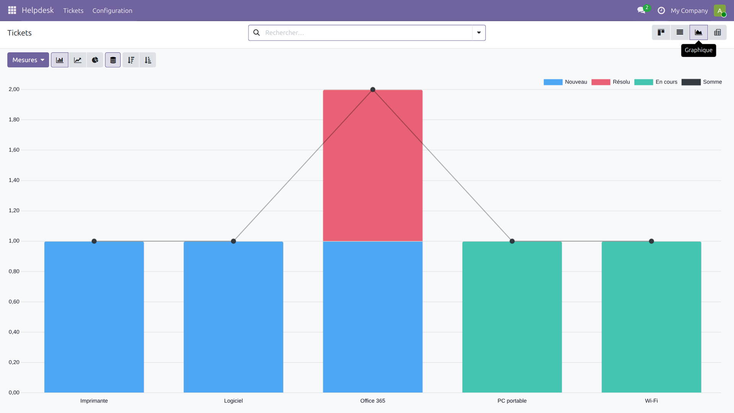The height and width of the screenshot is (413, 734).
Task: Sort chart in ascending order
Action: point(148,60)
